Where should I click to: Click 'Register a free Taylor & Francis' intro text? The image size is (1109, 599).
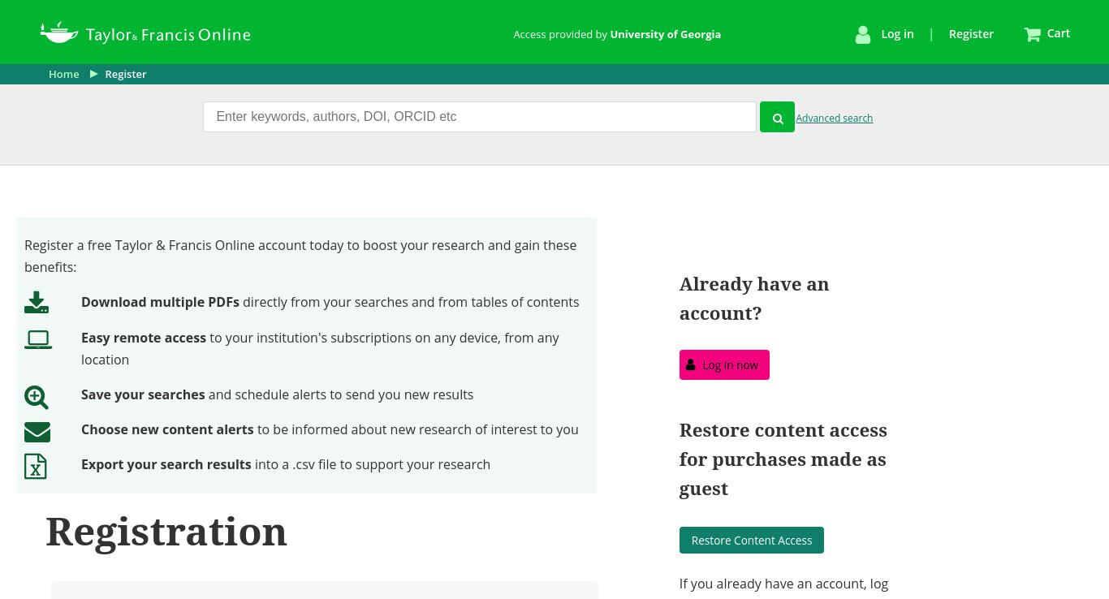[x=300, y=256]
